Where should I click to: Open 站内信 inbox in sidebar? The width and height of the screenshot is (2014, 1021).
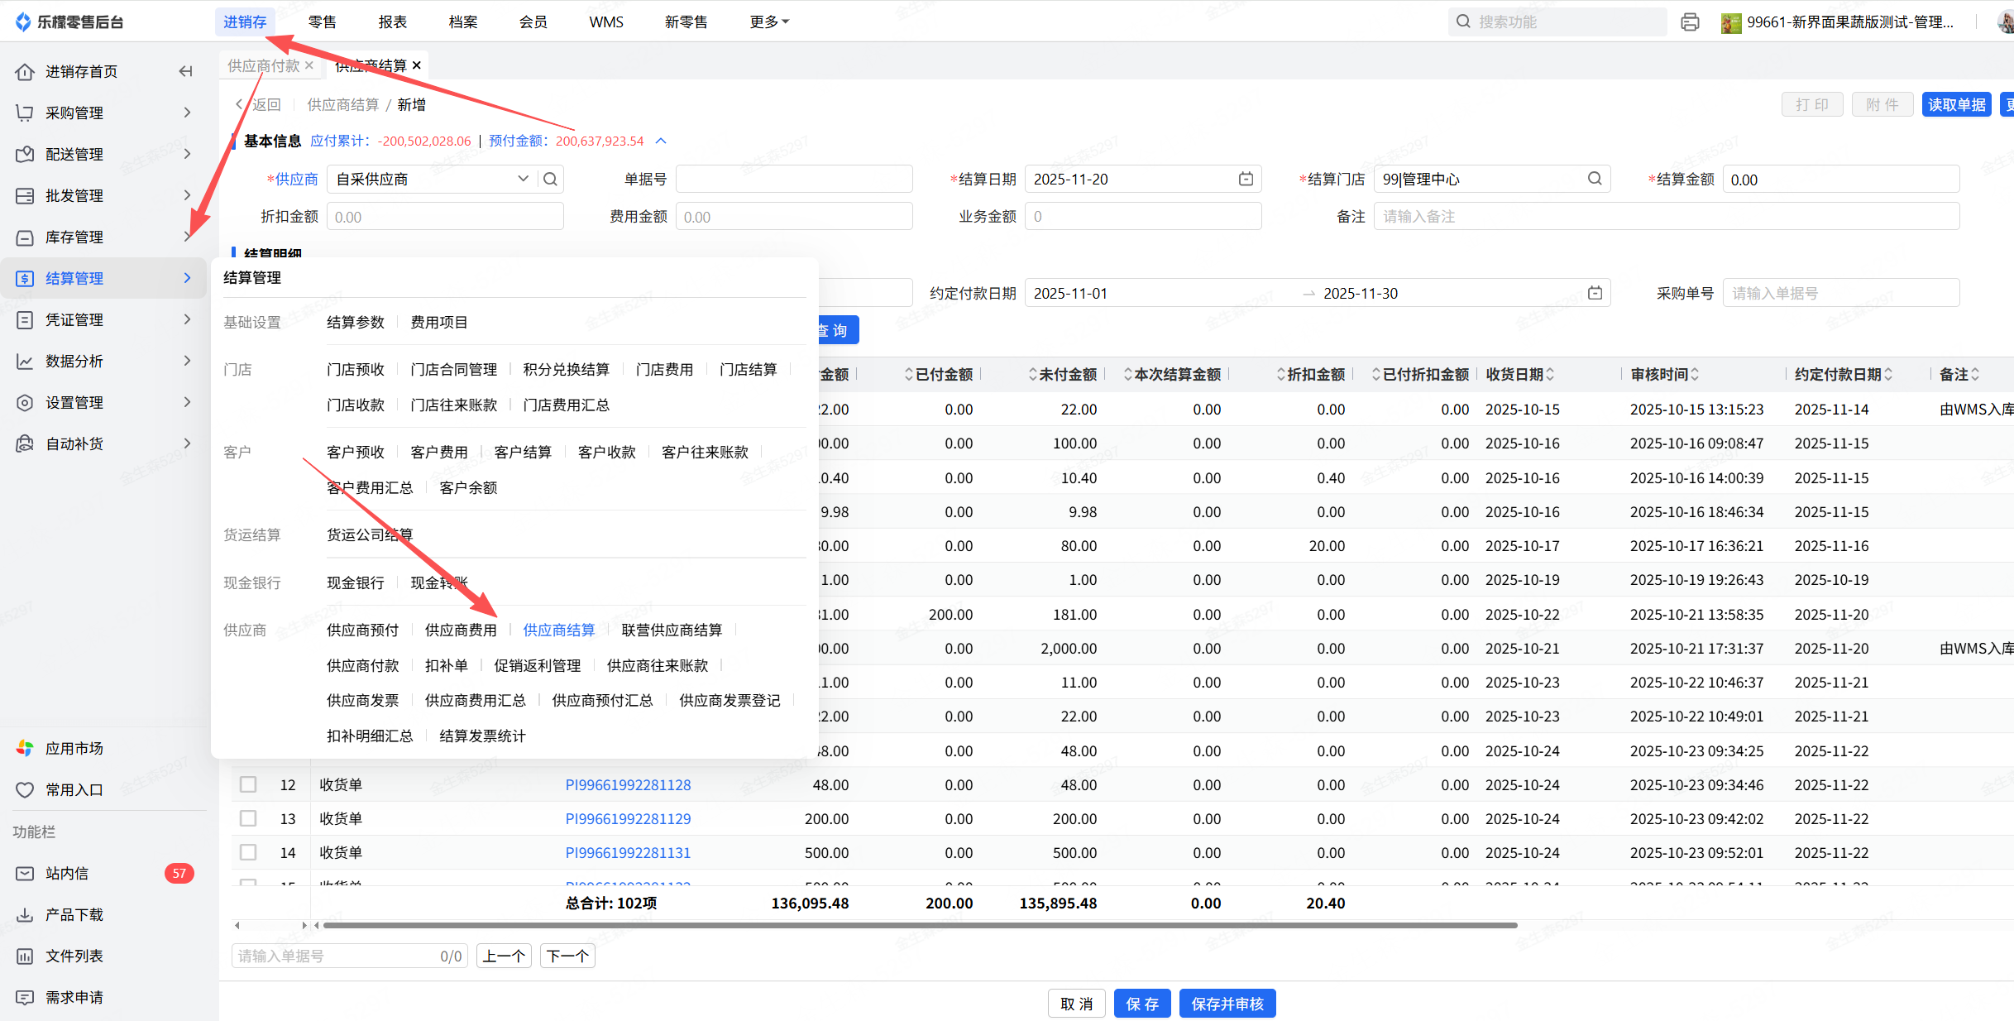pos(67,873)
